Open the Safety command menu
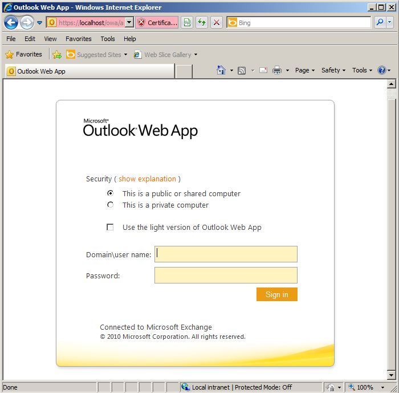The width and height of the screenshot is (399, 393). point(333,70)
